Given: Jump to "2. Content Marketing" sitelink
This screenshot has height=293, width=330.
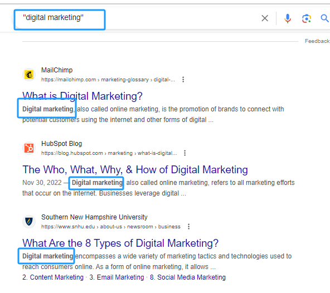Looking at the screenshot, I should 53,277.
